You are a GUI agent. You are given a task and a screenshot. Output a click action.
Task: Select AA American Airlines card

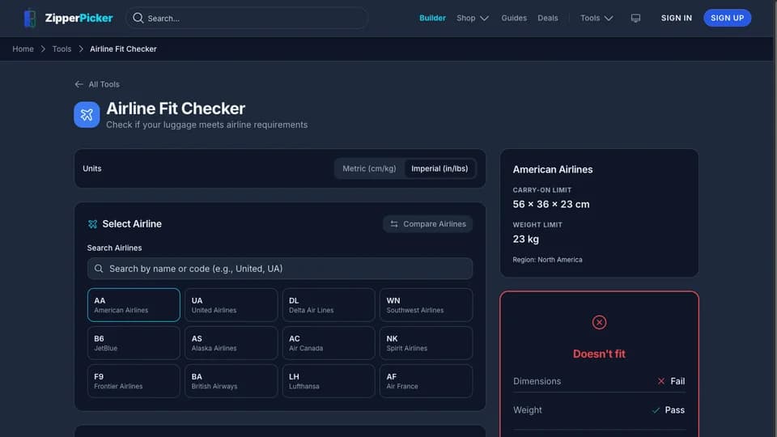point(134,305)
